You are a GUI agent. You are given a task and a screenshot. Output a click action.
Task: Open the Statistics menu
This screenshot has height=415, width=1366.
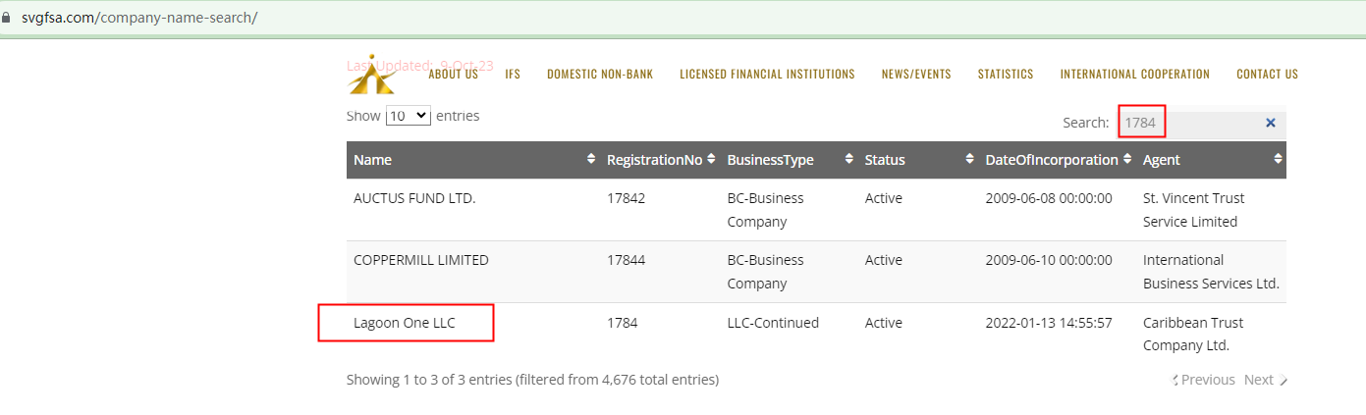coord(1005,74)
